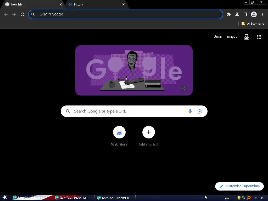Click the address bar search magnifier icon
This screenshot has width=268, height=201.
click(x=33, y=14)
